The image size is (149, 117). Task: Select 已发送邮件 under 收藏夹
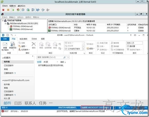[x=9, y=65]
